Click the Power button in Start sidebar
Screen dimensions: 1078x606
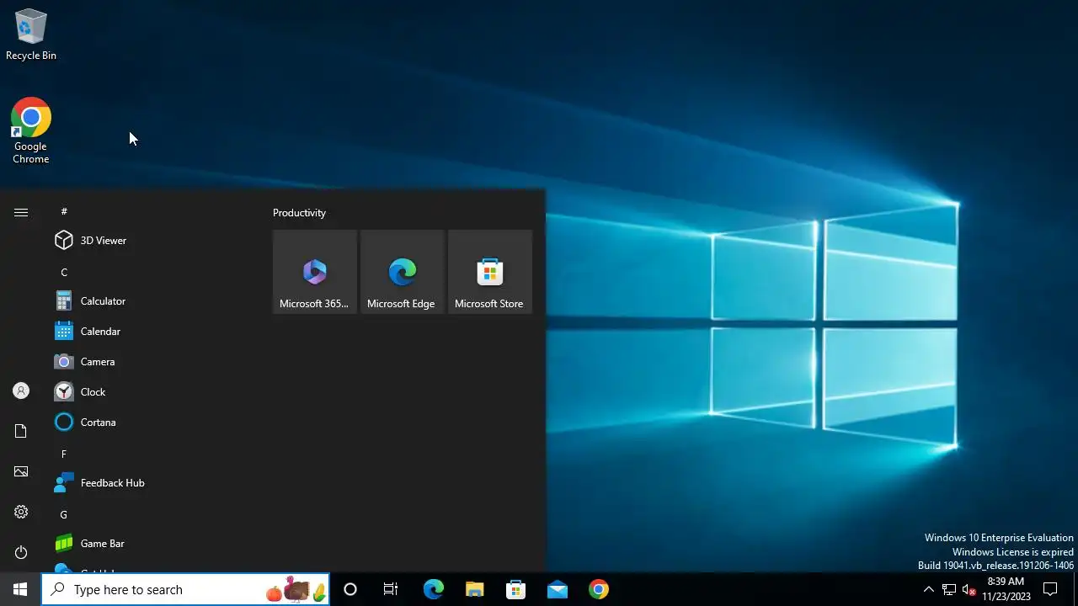[x=21, y=552]
